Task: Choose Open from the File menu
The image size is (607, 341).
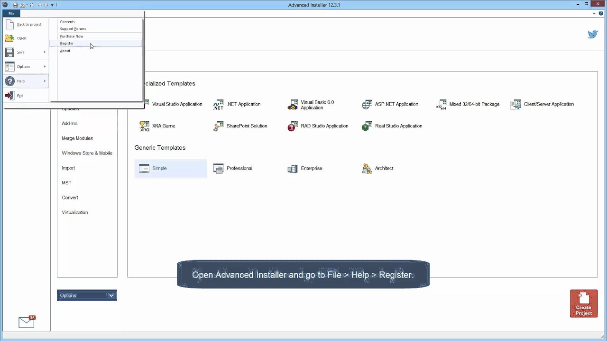Action: [x=26, y=38]
